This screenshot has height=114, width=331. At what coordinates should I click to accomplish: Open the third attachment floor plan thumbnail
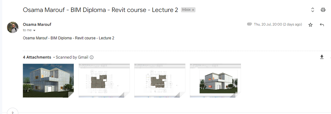(160, 81)
